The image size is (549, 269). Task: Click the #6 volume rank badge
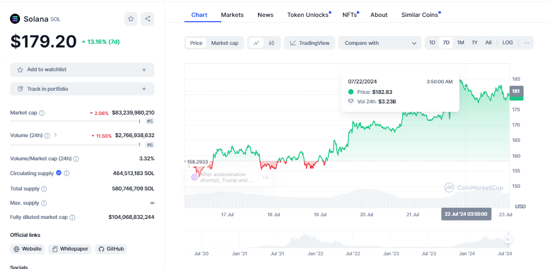pyautogui.click(x=150, y=145)
